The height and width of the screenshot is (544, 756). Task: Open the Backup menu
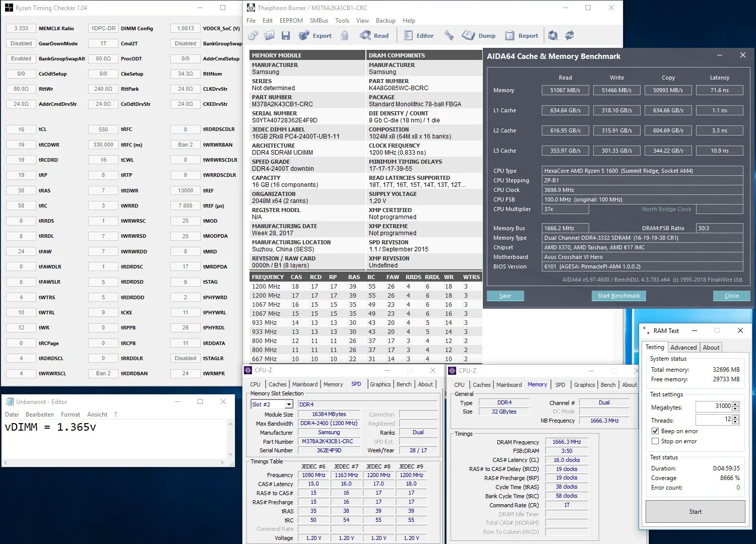click(x=386, y=21)
